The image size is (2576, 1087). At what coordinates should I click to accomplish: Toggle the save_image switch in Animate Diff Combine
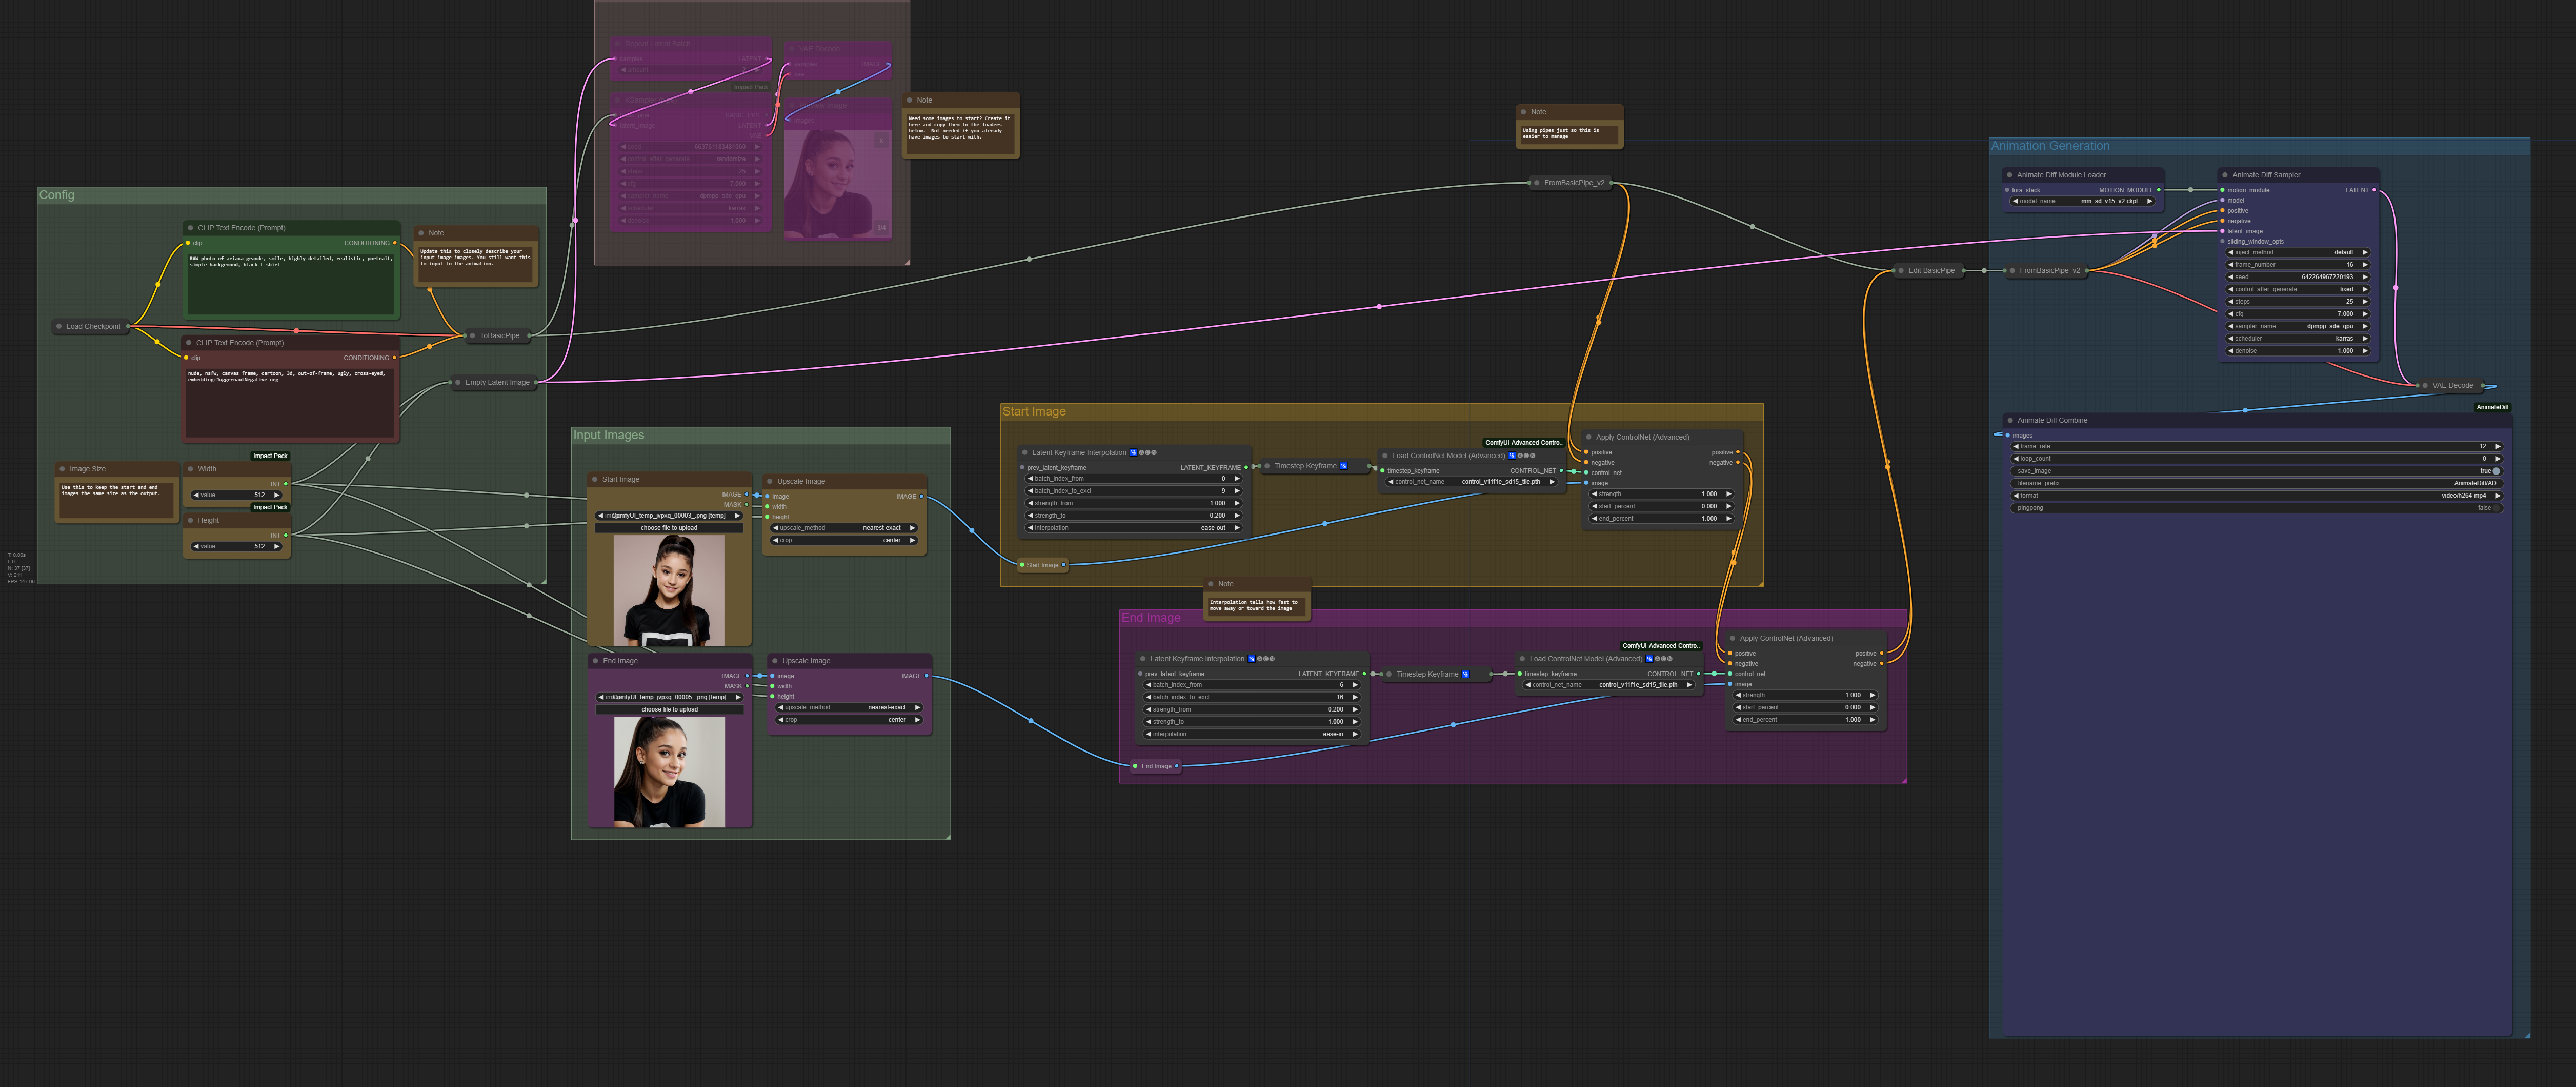[x=2495, y=471]
